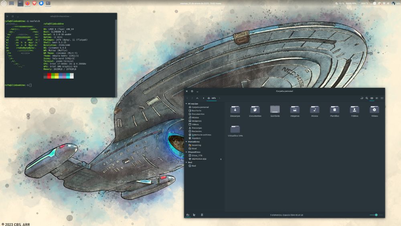Switch to list view in file manager

(x=377, y=98)
